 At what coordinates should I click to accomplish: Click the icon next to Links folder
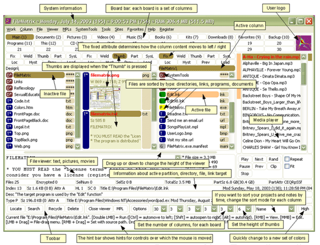10,81
